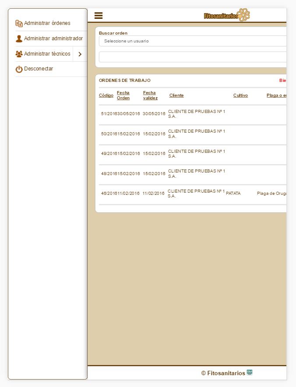This screenshot has width=296, height=387.
Task: Click the empty search field below dropdown
Action: (x=193, y=57)
